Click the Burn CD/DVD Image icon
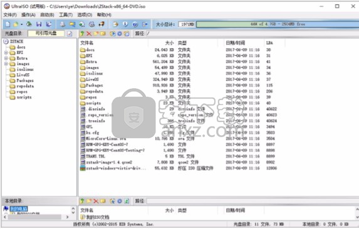Image resolution: width=359 pixels, height=229 pixels. click(91, 24)
